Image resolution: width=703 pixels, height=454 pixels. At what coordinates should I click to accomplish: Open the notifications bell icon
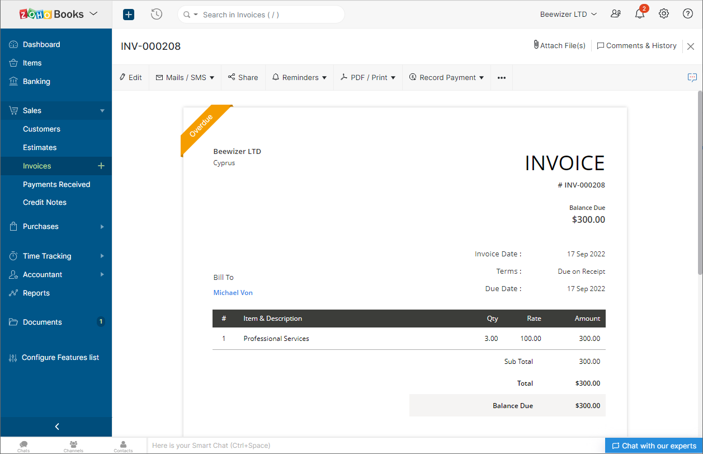point(640,14)
